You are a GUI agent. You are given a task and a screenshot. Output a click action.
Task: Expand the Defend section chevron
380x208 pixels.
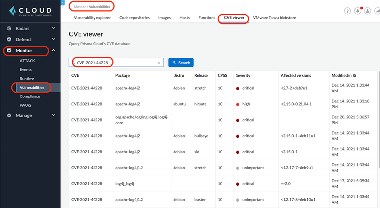coord(53,39)
